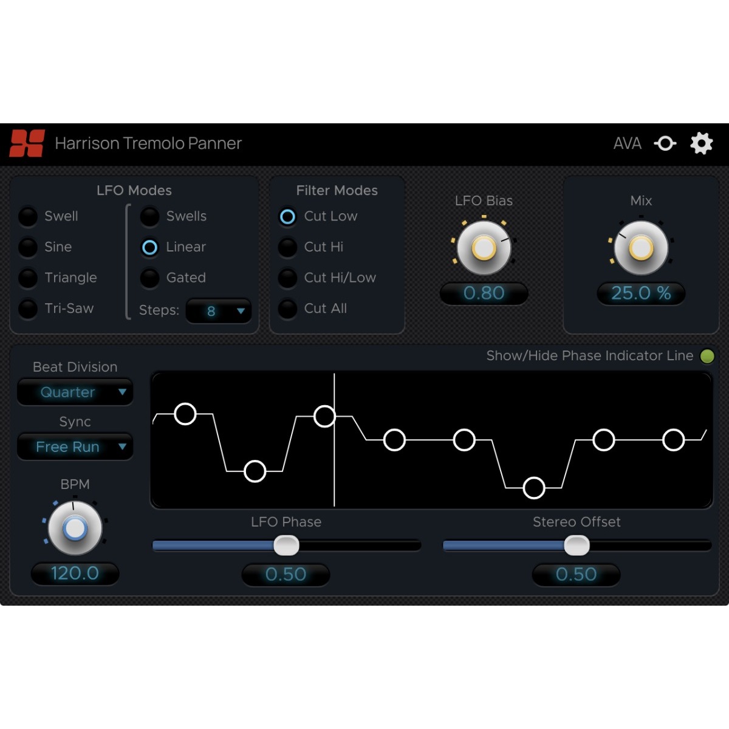Open the Beat Division Quarter dropdown
Image resolution: width=729 pixels, height=729 pixels.
[x=75, y=392]
